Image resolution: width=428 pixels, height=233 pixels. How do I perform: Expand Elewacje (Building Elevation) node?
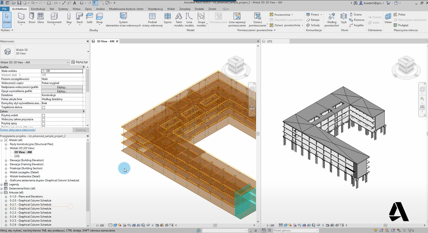pyautogui.click(x=6, y=161)
